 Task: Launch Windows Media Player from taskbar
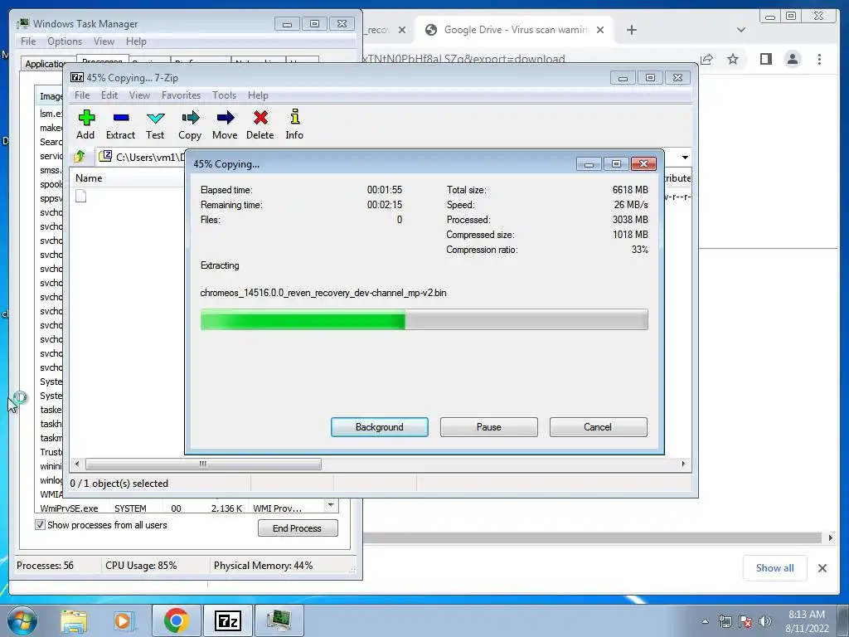(123, 620)
